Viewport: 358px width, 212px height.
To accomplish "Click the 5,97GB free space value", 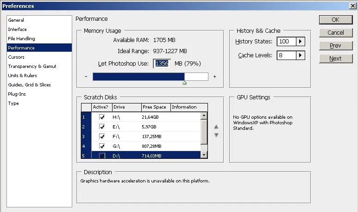I will [149, 127].
